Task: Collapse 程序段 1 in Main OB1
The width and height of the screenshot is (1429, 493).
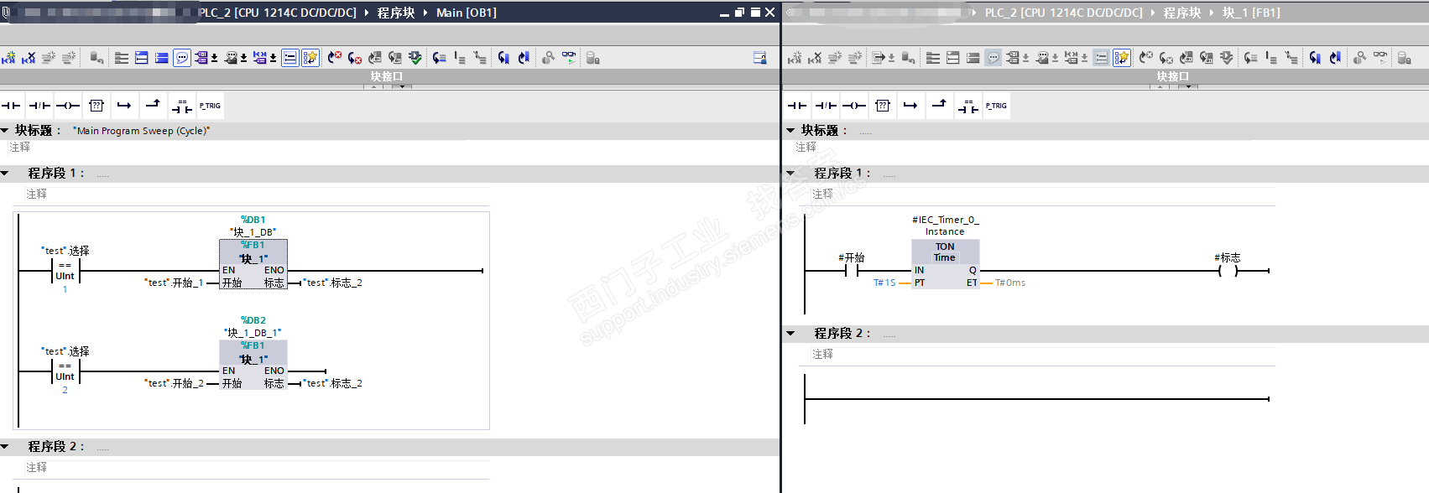Action: [x=5, y=173]
